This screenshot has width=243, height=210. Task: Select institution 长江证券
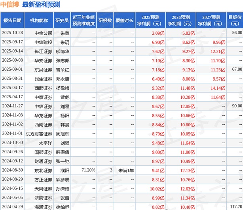click(43, 51)
